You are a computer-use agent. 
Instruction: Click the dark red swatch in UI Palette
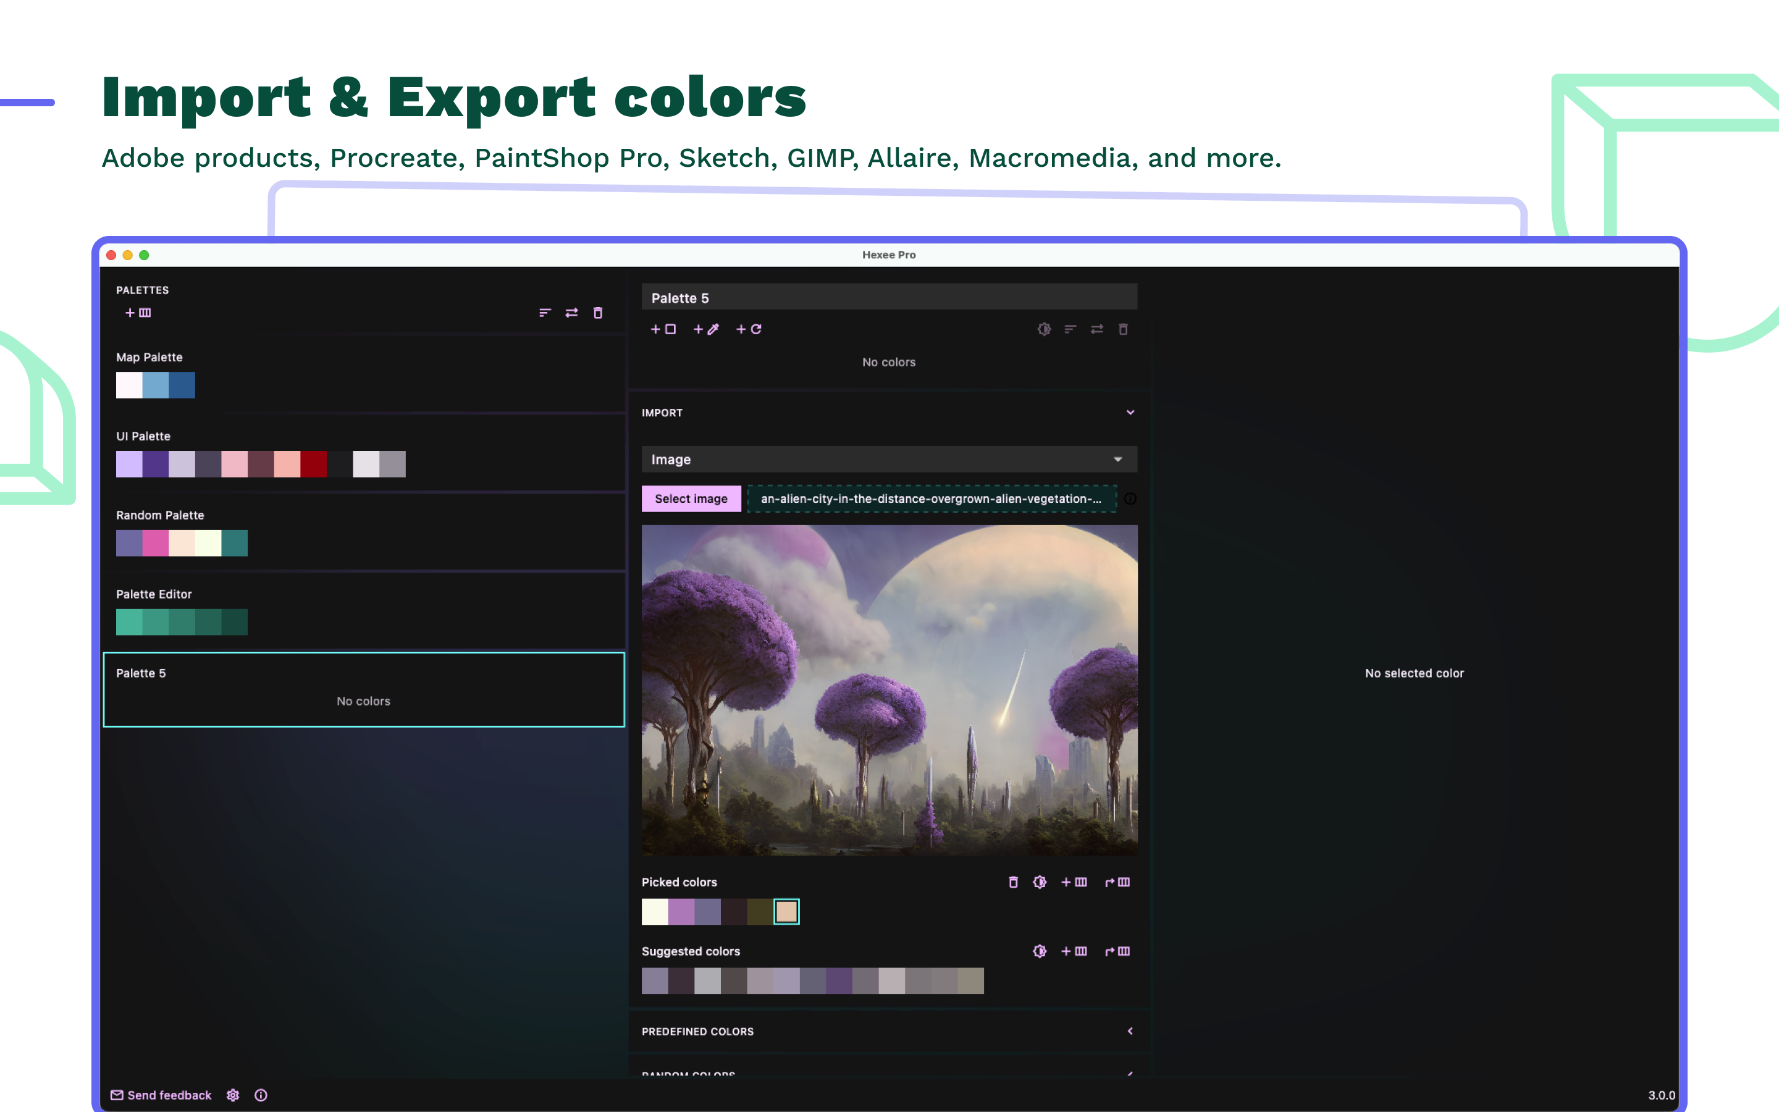[313, 464]
